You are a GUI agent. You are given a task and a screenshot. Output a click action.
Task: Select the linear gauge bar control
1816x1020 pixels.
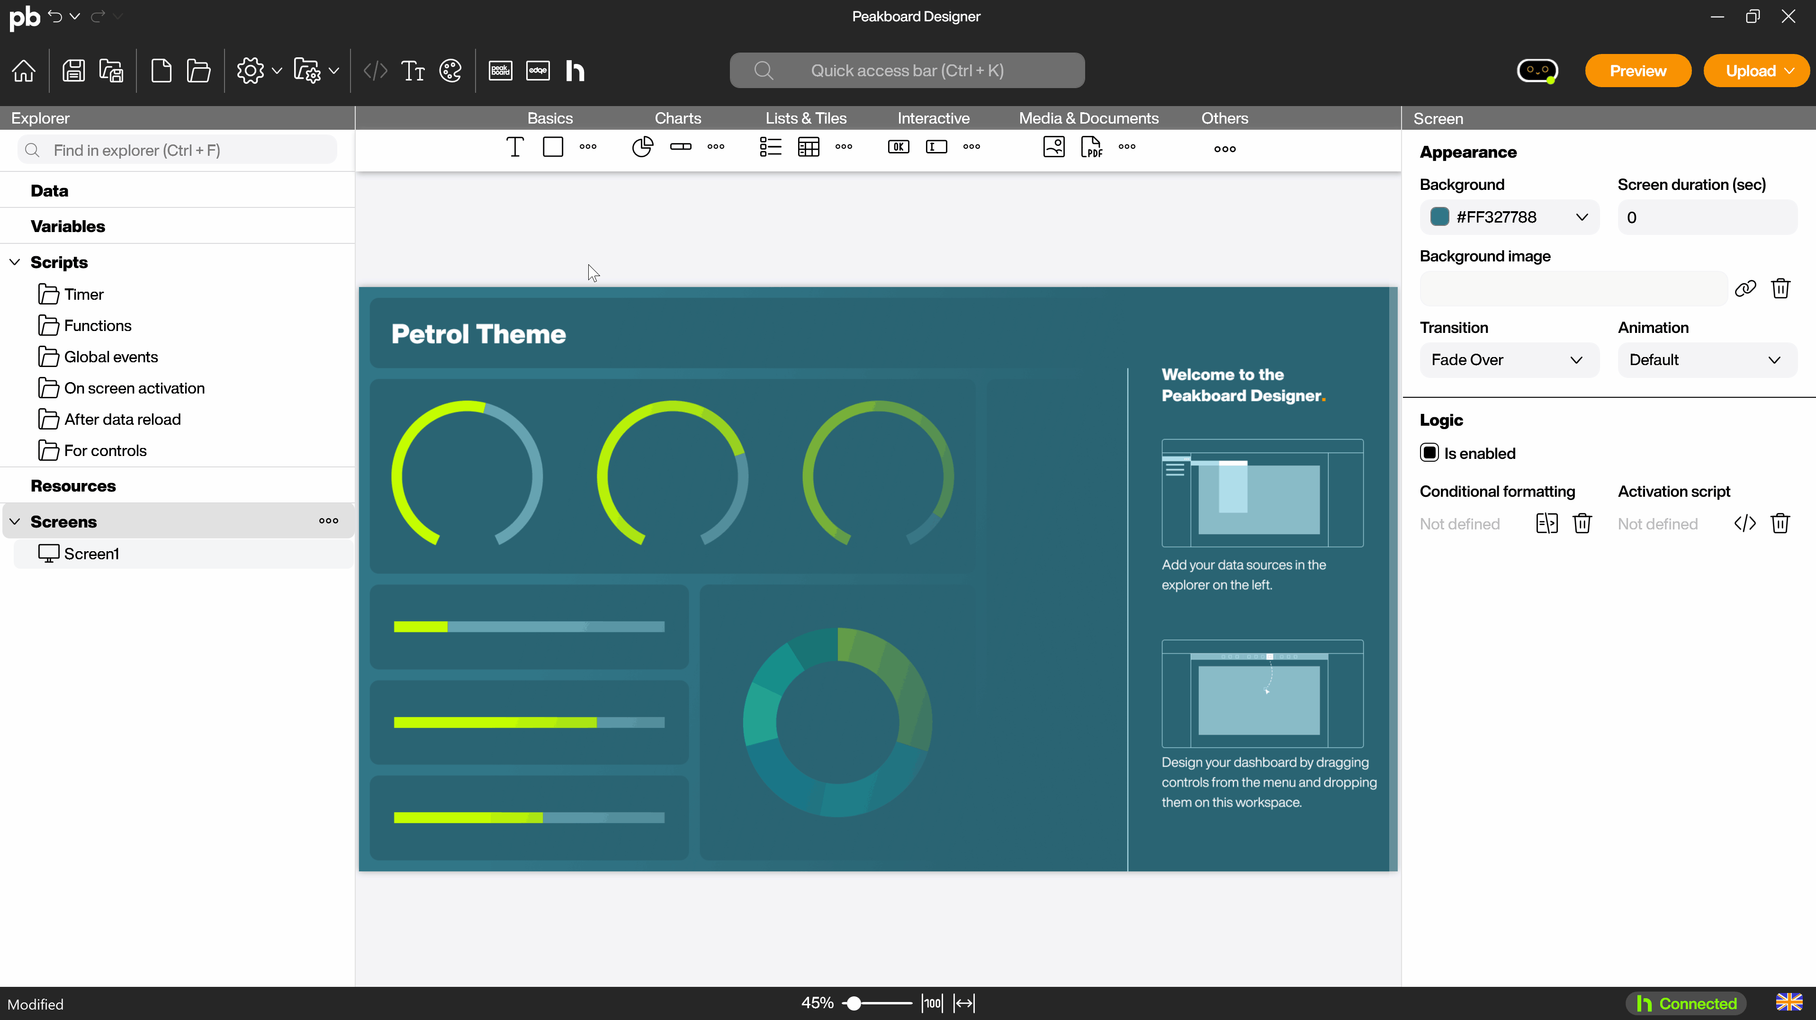[681, 147]
